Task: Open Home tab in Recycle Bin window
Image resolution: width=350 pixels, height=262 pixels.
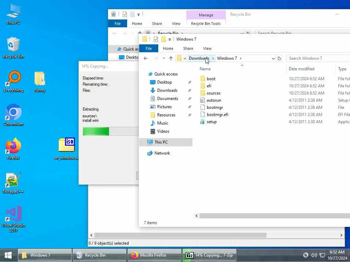Action: point(137,24)
